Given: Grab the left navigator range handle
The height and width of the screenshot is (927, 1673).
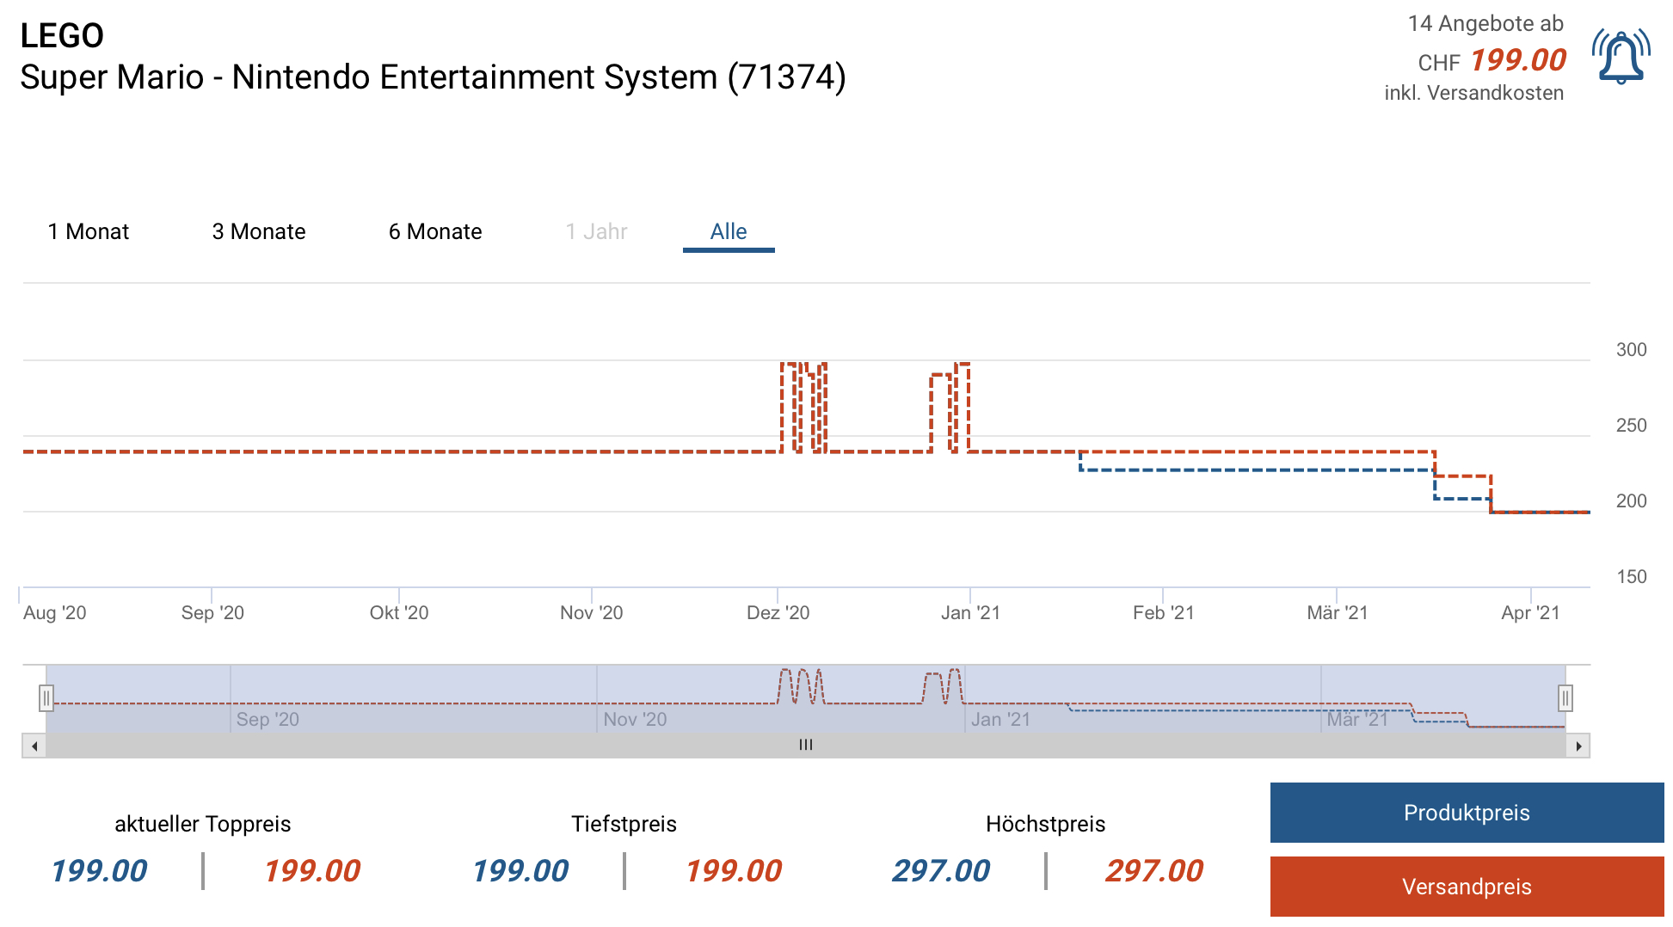Looking at the screenshot, I should click(x=46, y=698).
